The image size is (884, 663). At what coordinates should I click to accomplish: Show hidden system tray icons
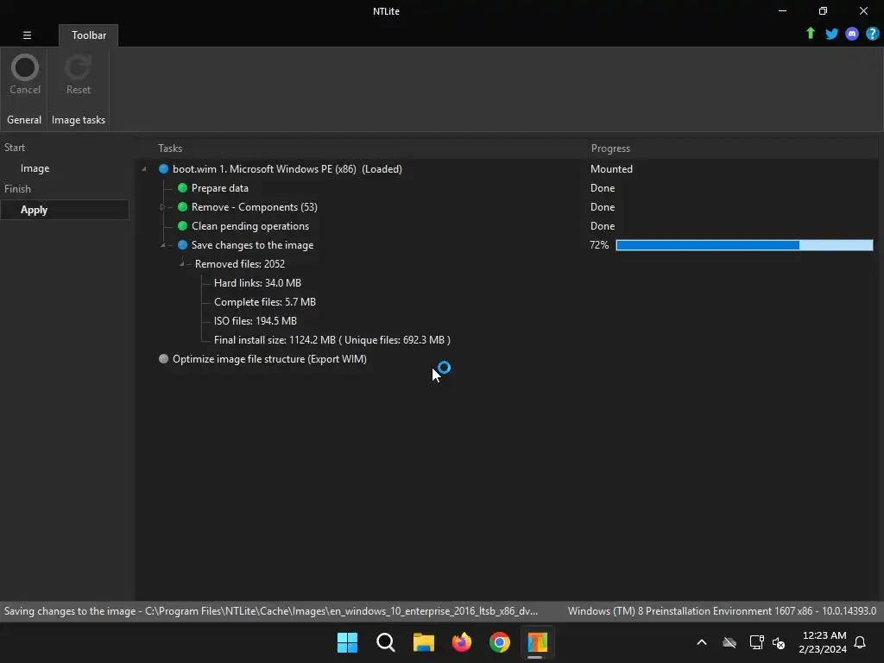(702, 642)
